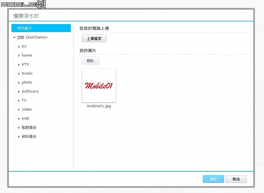The width and height of the screenshot is (264, 193).
Task: Expand the 資料備份 folder arrow
Action: (19, 137)
